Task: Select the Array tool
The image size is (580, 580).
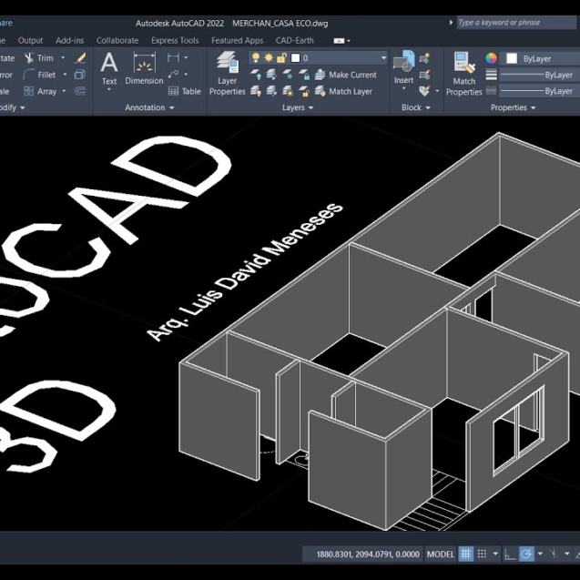Action: (39, 91)
